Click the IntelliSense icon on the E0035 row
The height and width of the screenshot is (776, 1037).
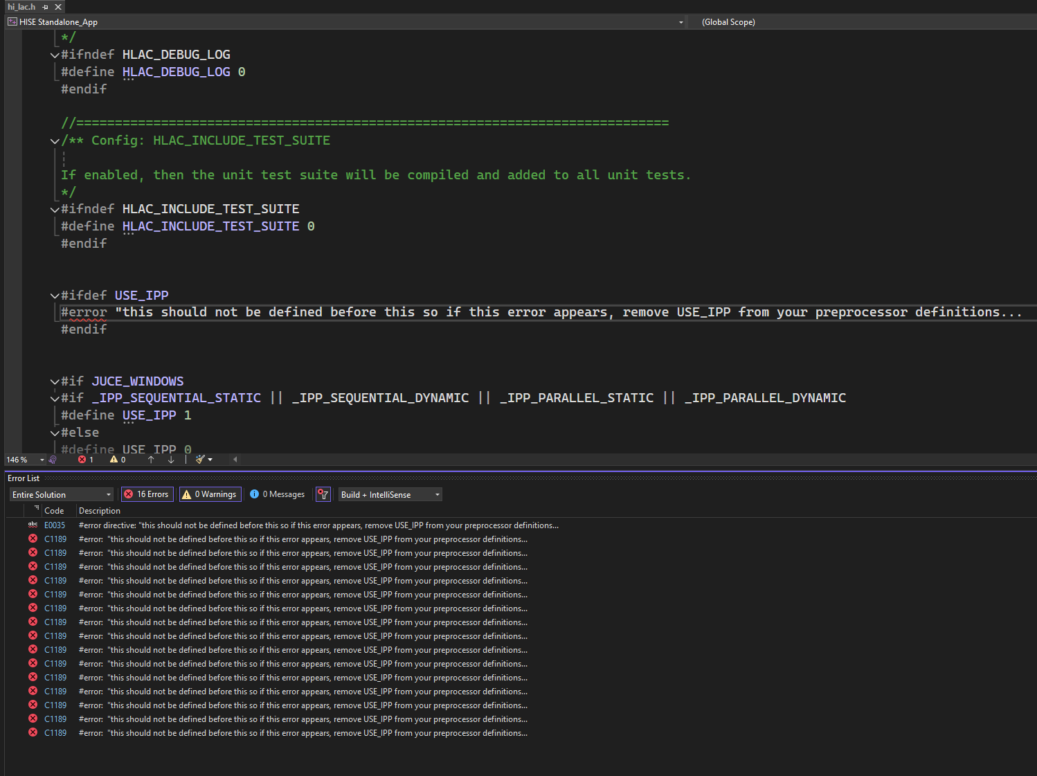(x=33, y=525)
